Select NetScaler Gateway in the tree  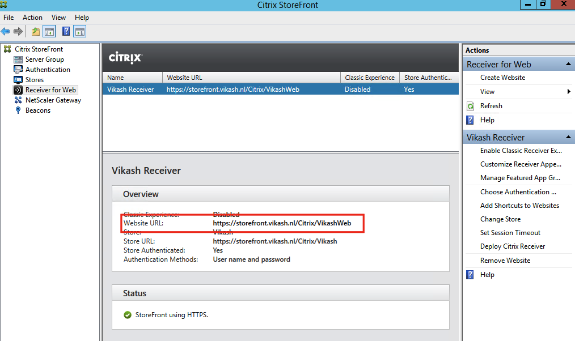pyautogui.click(x=53, y=100)
